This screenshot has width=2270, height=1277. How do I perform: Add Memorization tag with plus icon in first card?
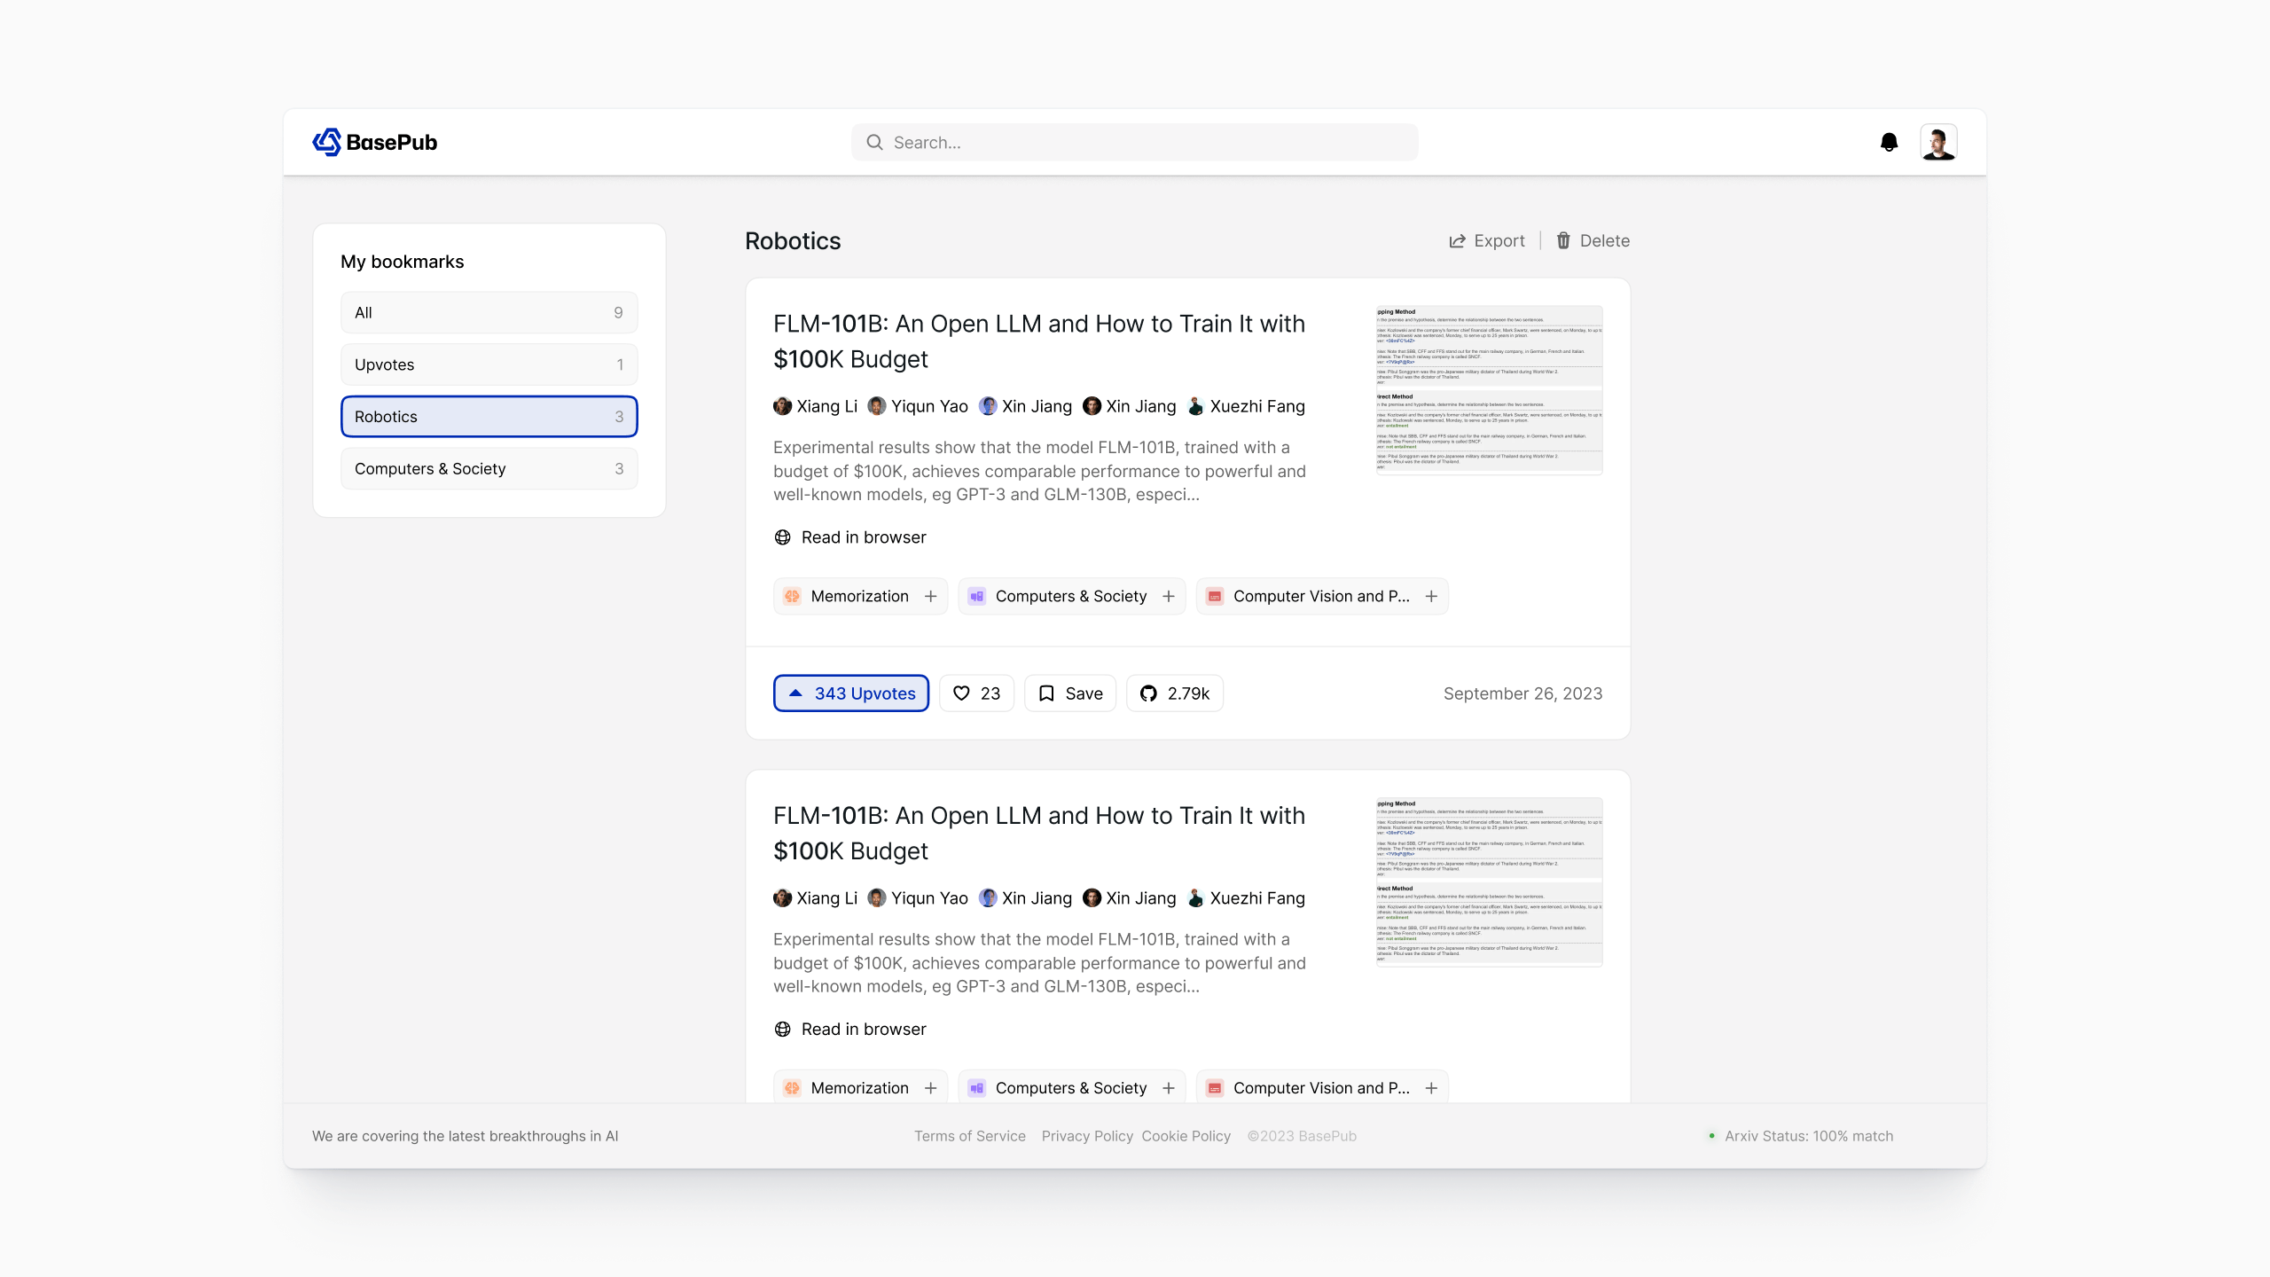[x=930, y=596]
